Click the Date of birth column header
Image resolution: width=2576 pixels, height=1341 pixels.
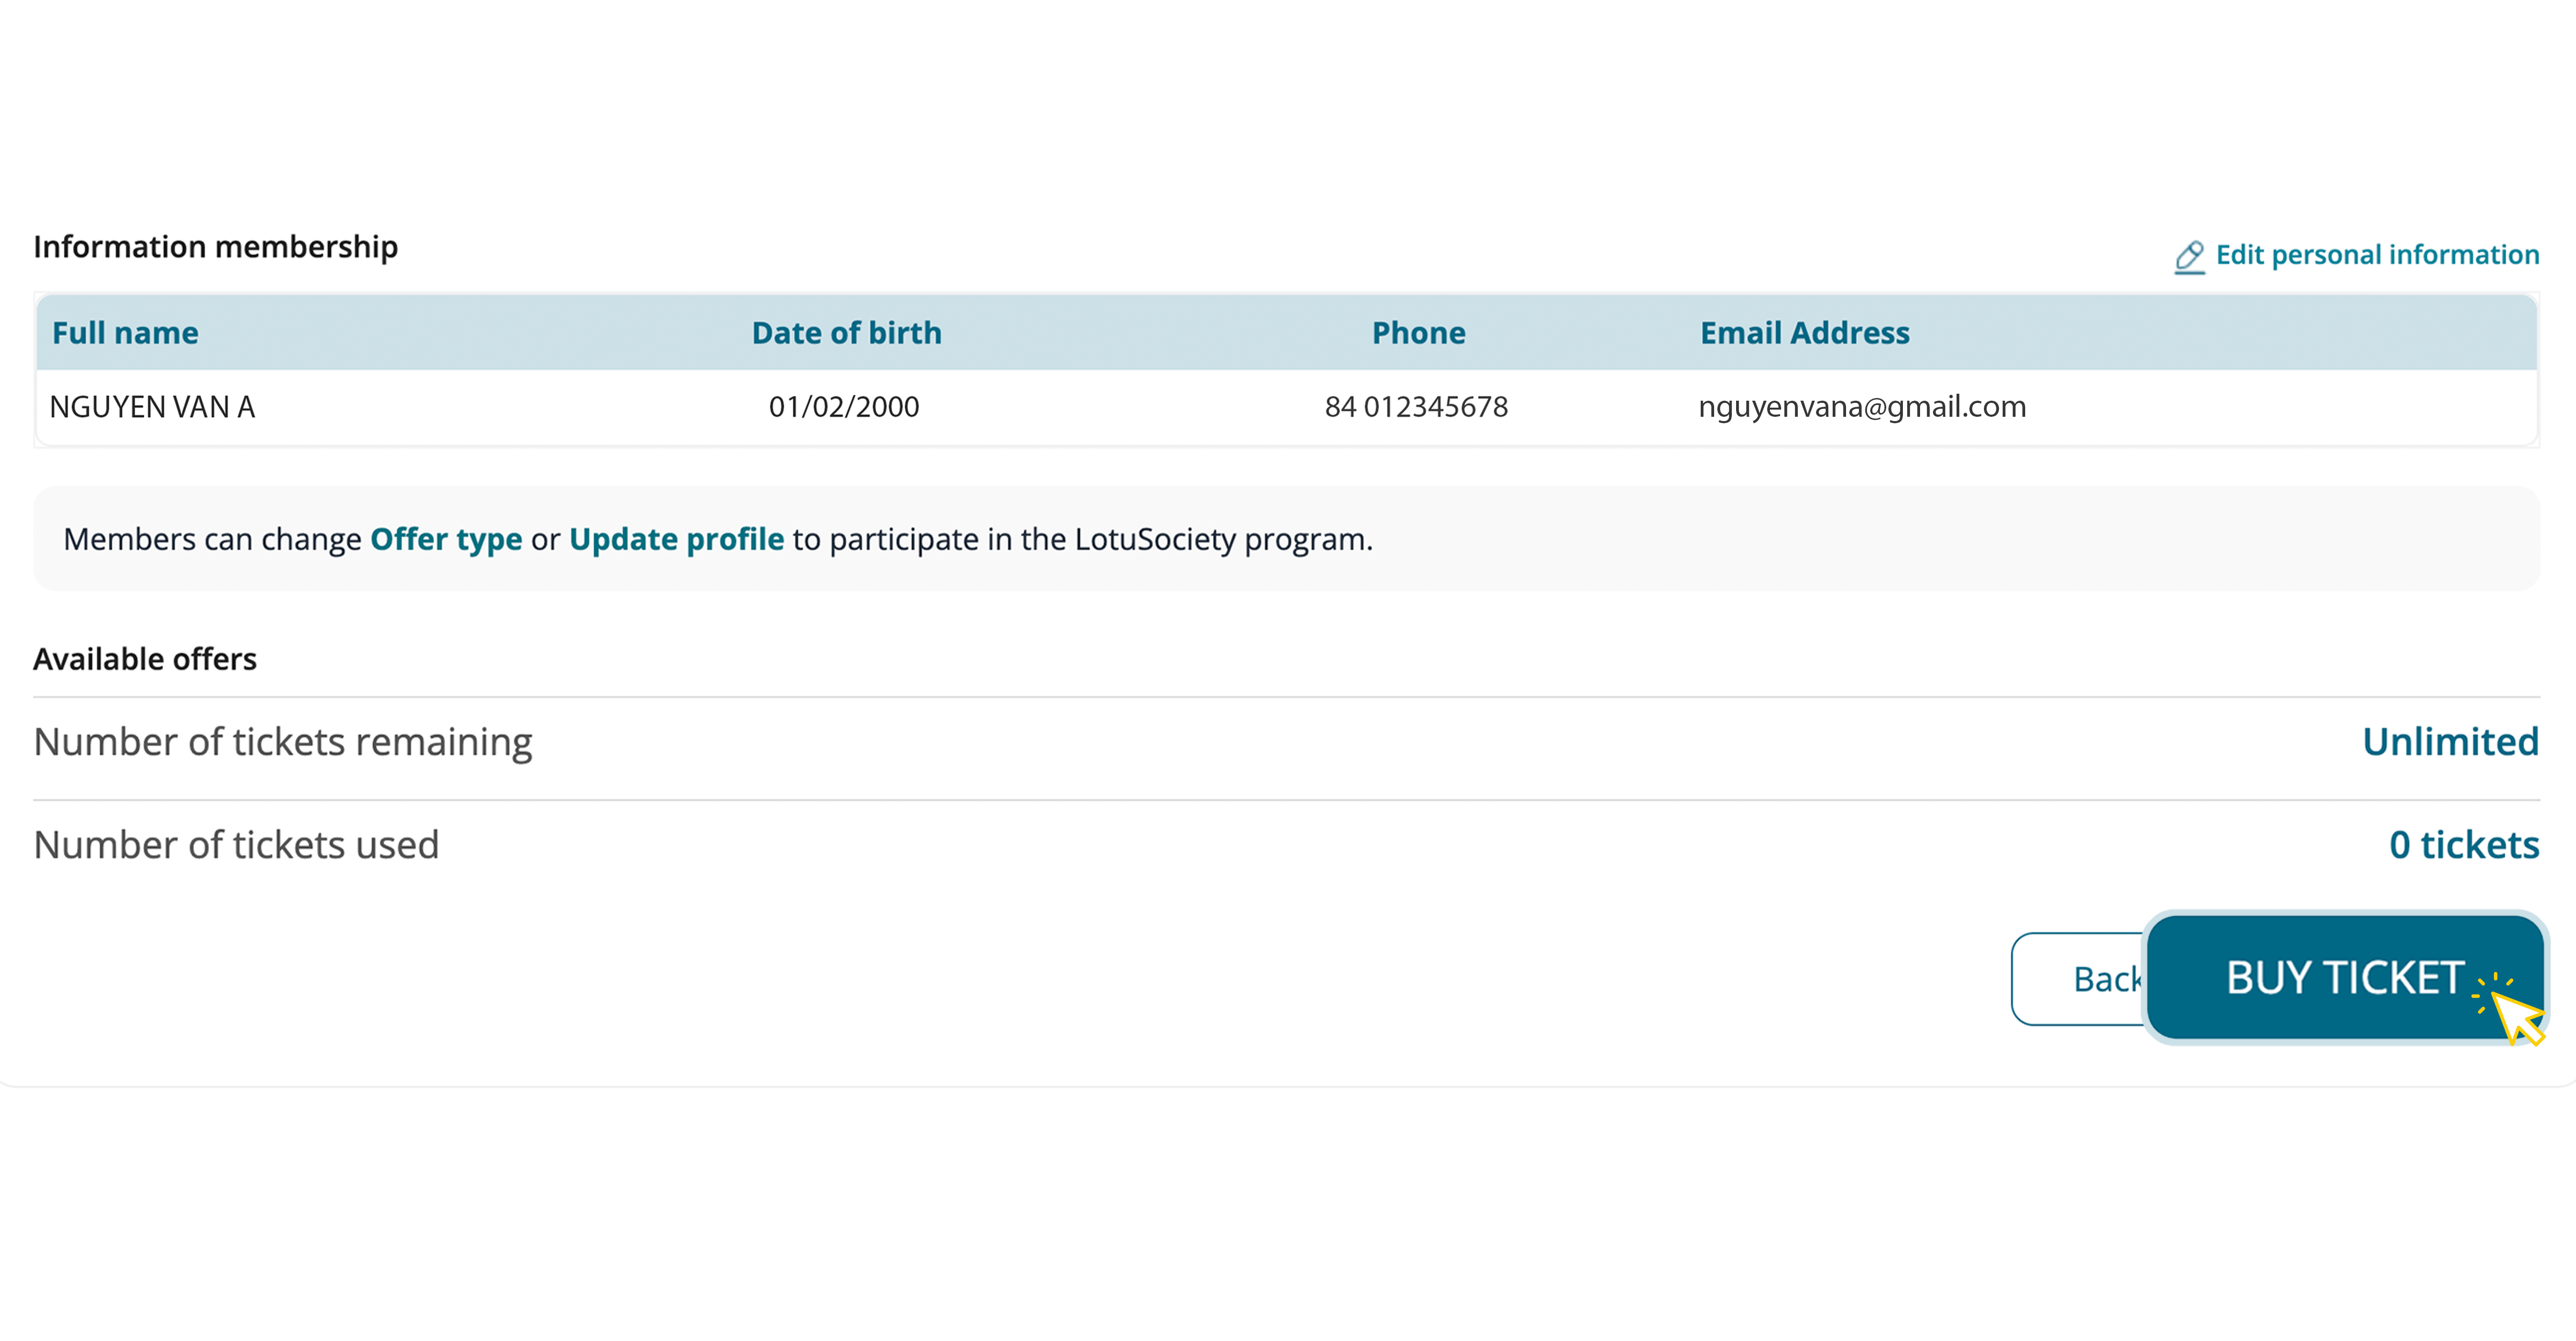click(x=846, y=333)
